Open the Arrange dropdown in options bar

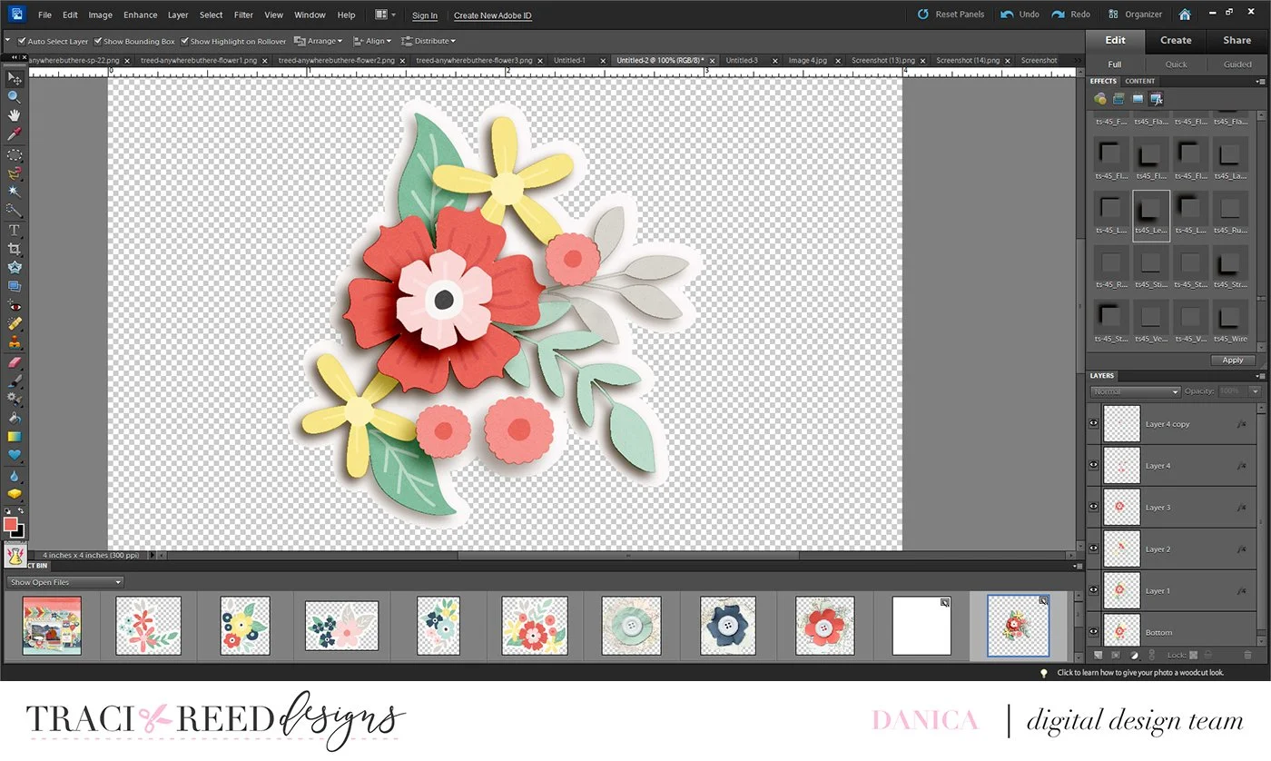coord(319,41)
